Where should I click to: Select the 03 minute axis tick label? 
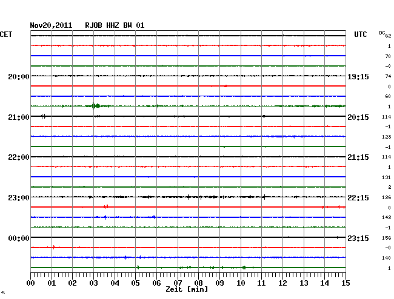click(94, 283)
